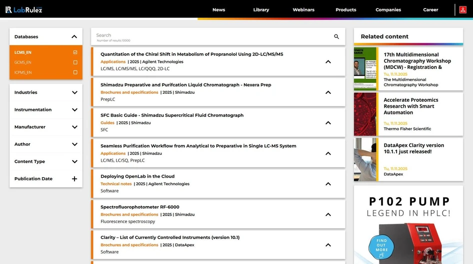Open DataApex Clarity 10.1.1 release article
This screenshot has height=264, width=473.
click(413, 148)
